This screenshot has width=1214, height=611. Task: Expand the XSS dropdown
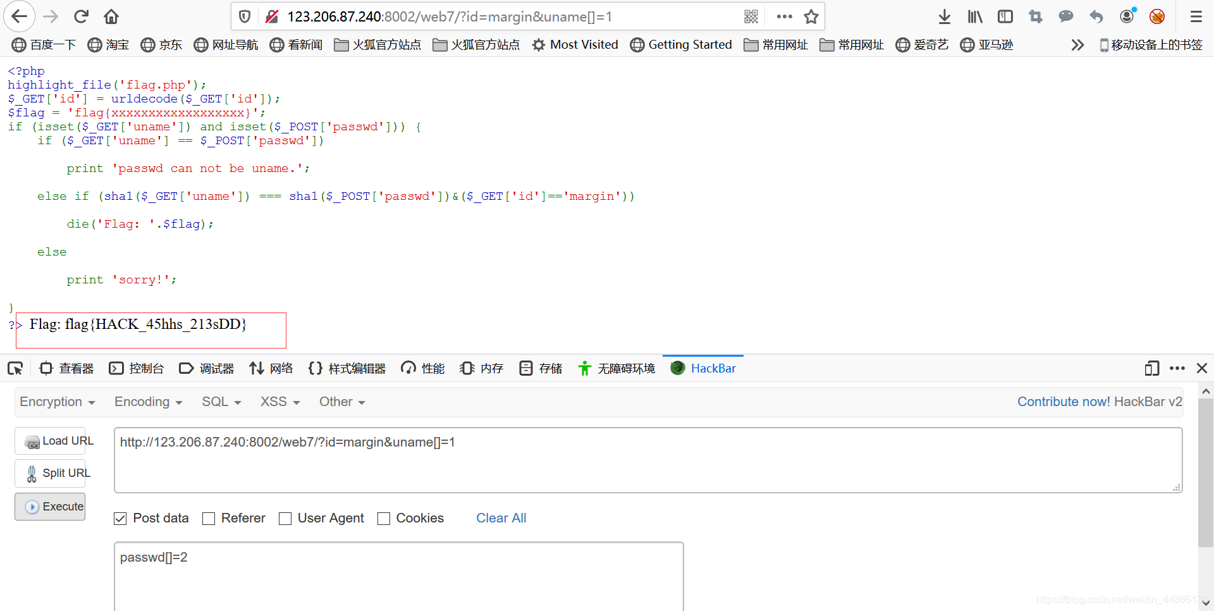click(280, 402)
